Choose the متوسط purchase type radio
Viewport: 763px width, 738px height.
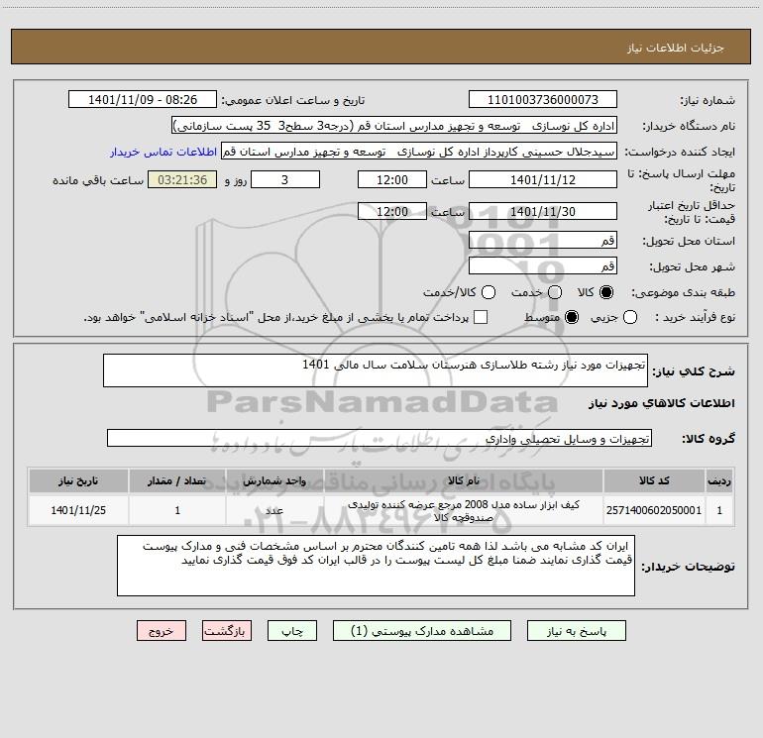tap(572, 317)
